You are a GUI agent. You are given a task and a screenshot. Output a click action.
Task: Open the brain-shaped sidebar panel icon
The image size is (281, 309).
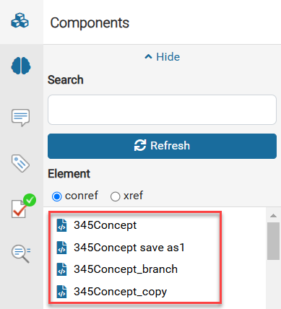point(21,66)
